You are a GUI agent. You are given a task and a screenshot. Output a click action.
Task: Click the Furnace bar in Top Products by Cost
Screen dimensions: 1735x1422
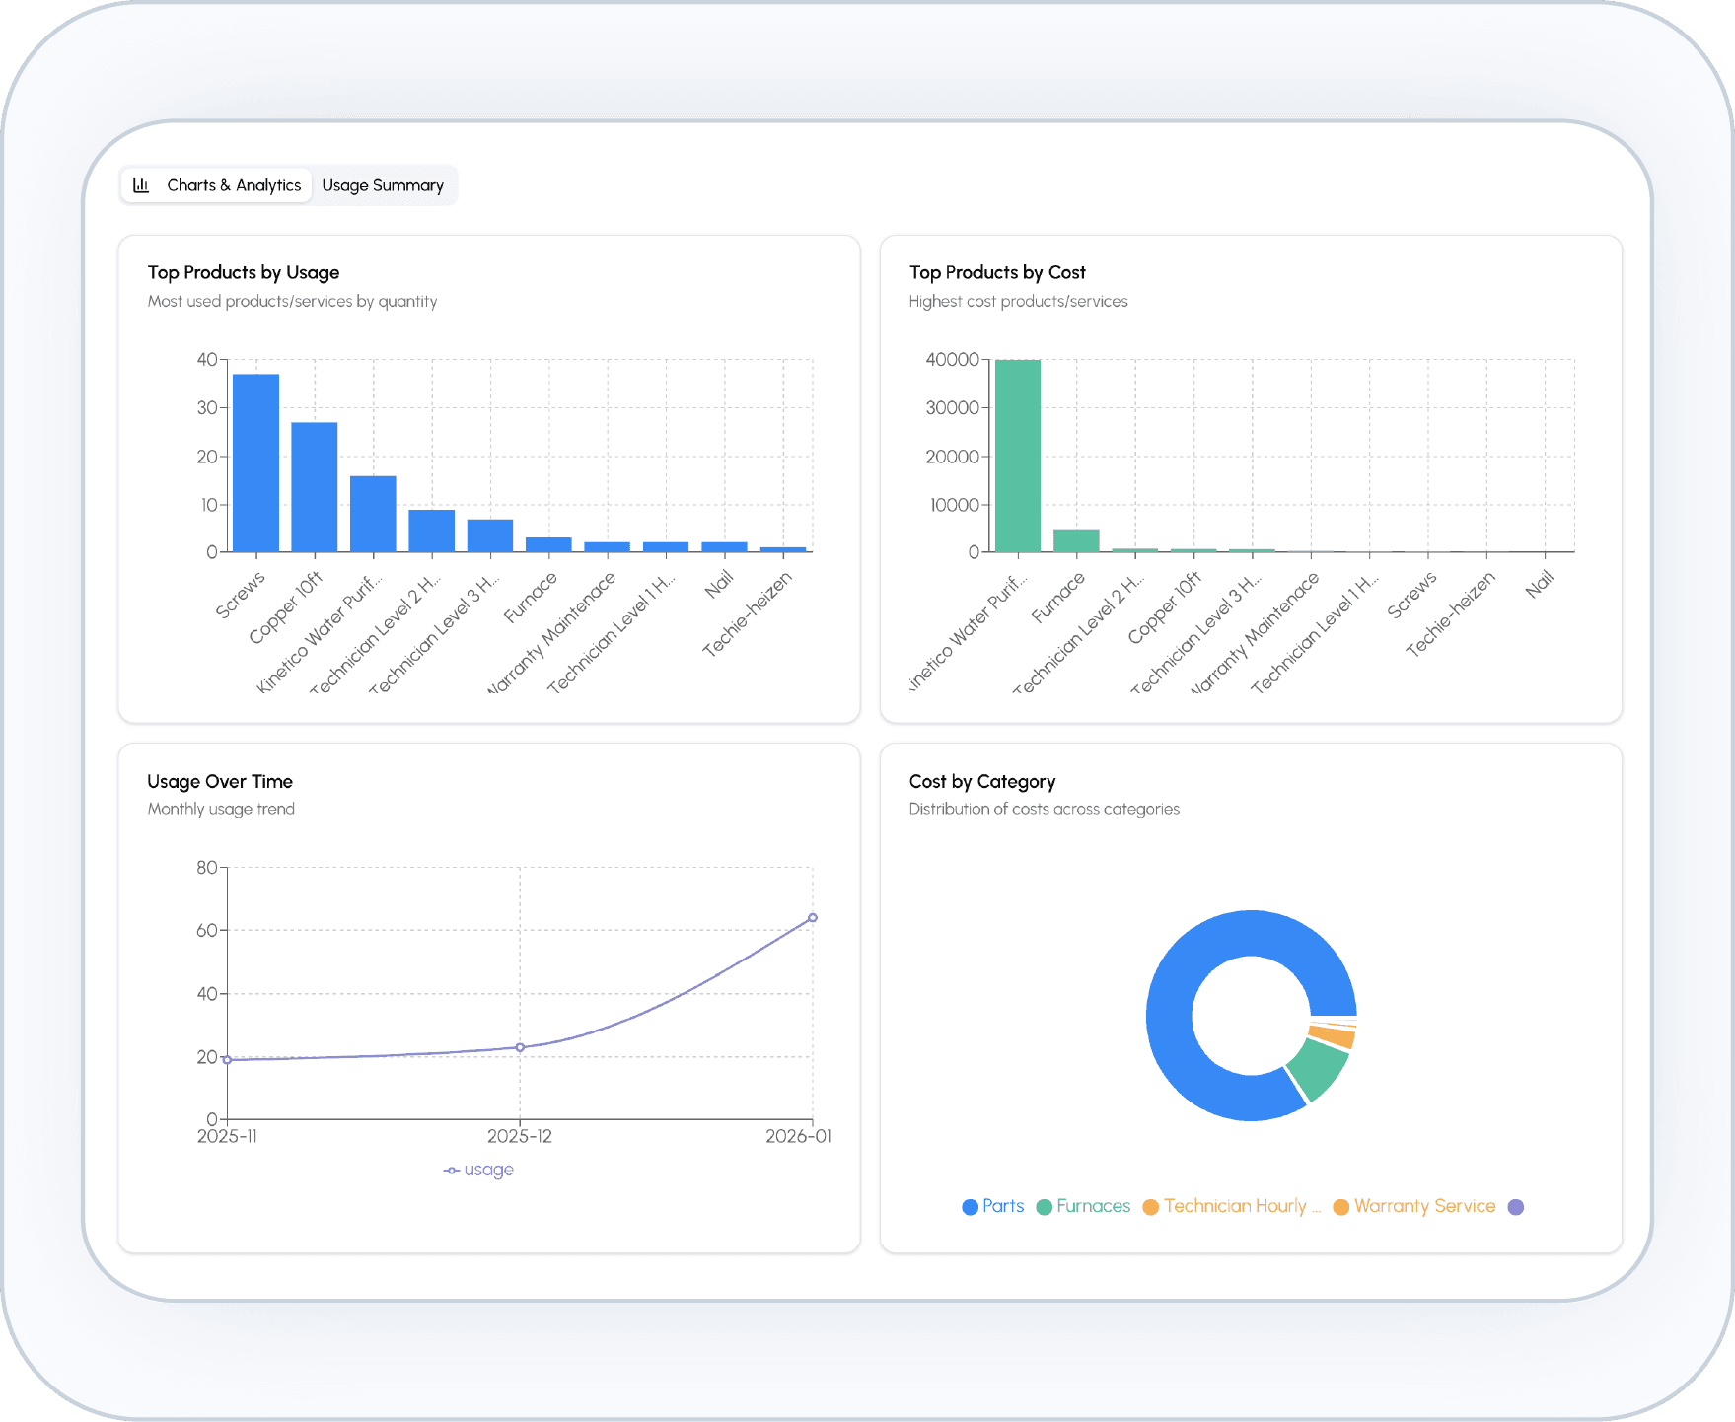[1076, 540]
